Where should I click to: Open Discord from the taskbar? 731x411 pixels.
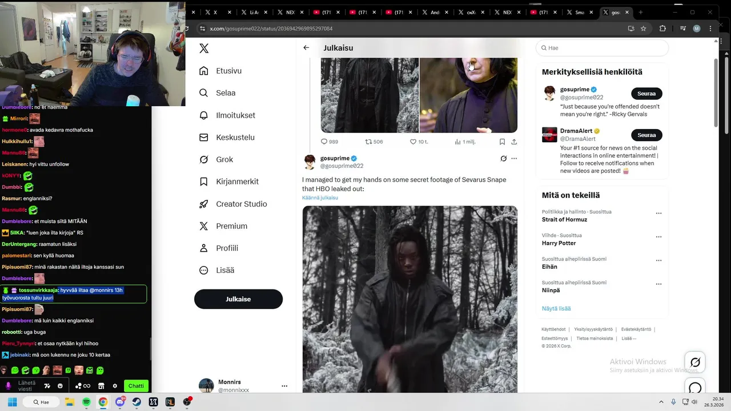tap(119, 402)
